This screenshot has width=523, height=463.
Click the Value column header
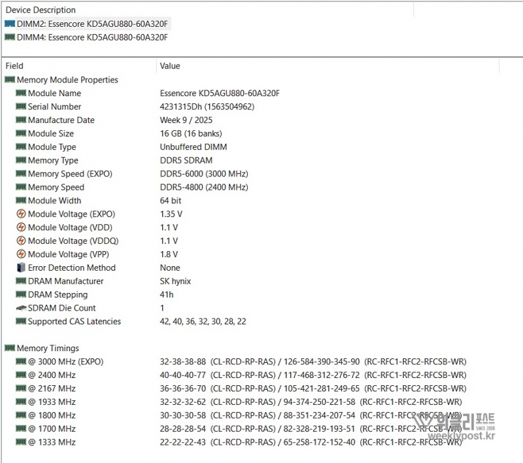170,65
